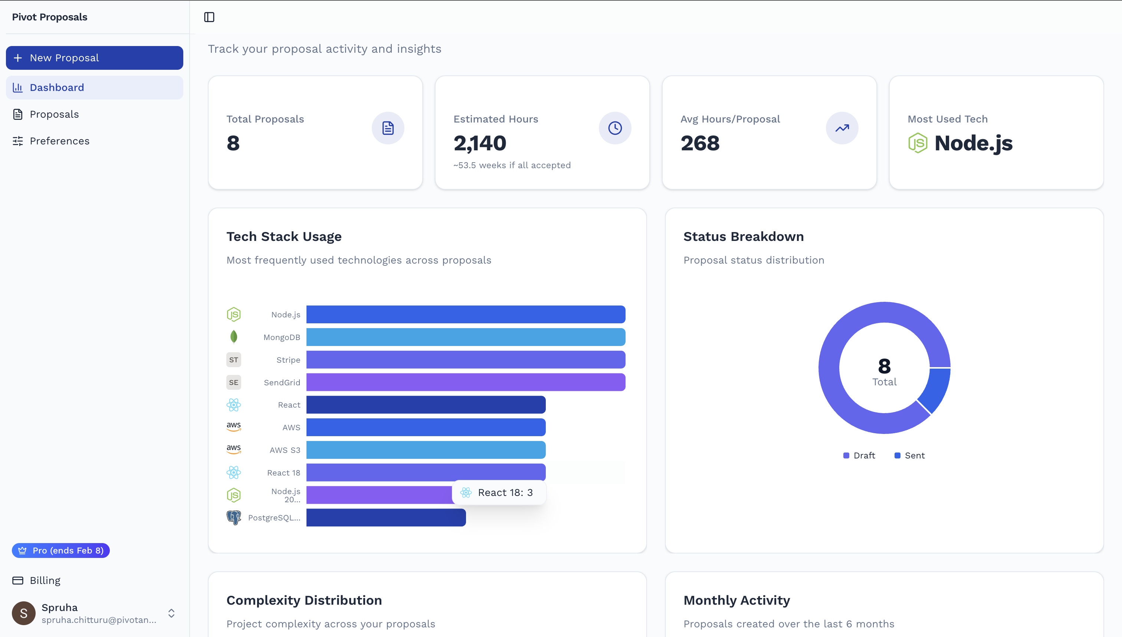Click the Total Proposals document icon
The width and height of the screenshot is (1122, 637).
pyautogui.click(x=388, y=128)
